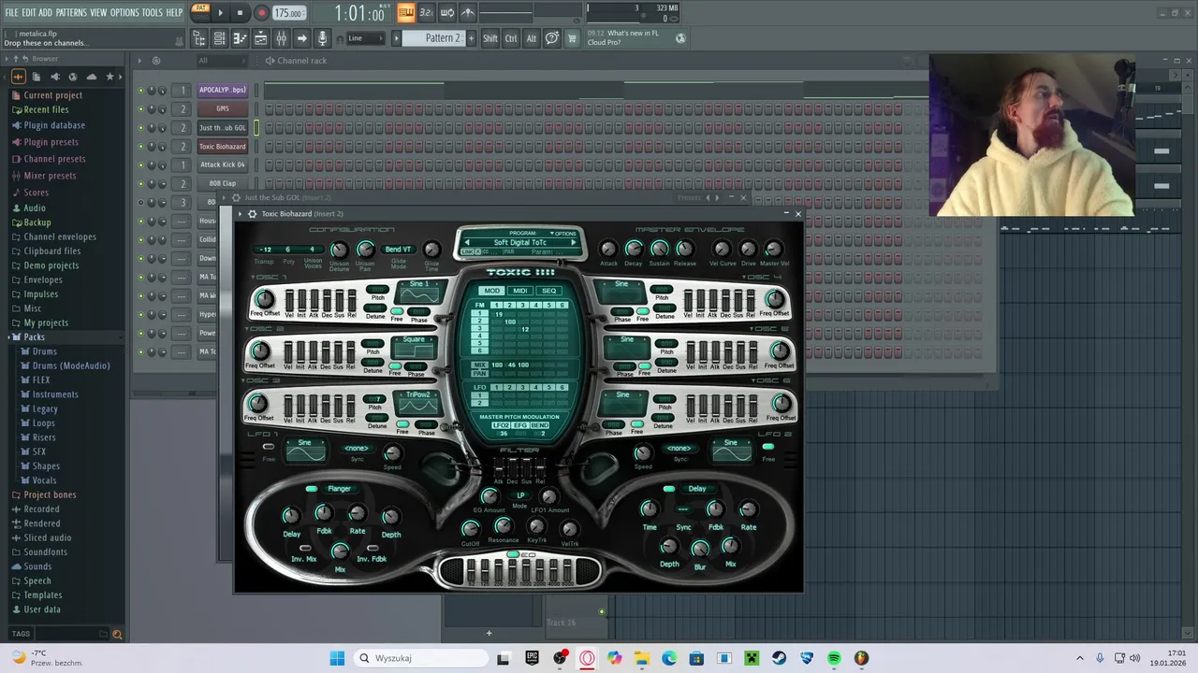Open the Toxic OPTIONS dropdown
Image resolution: width=1198 pixels, height=673 pixels.
click(564, 233)
